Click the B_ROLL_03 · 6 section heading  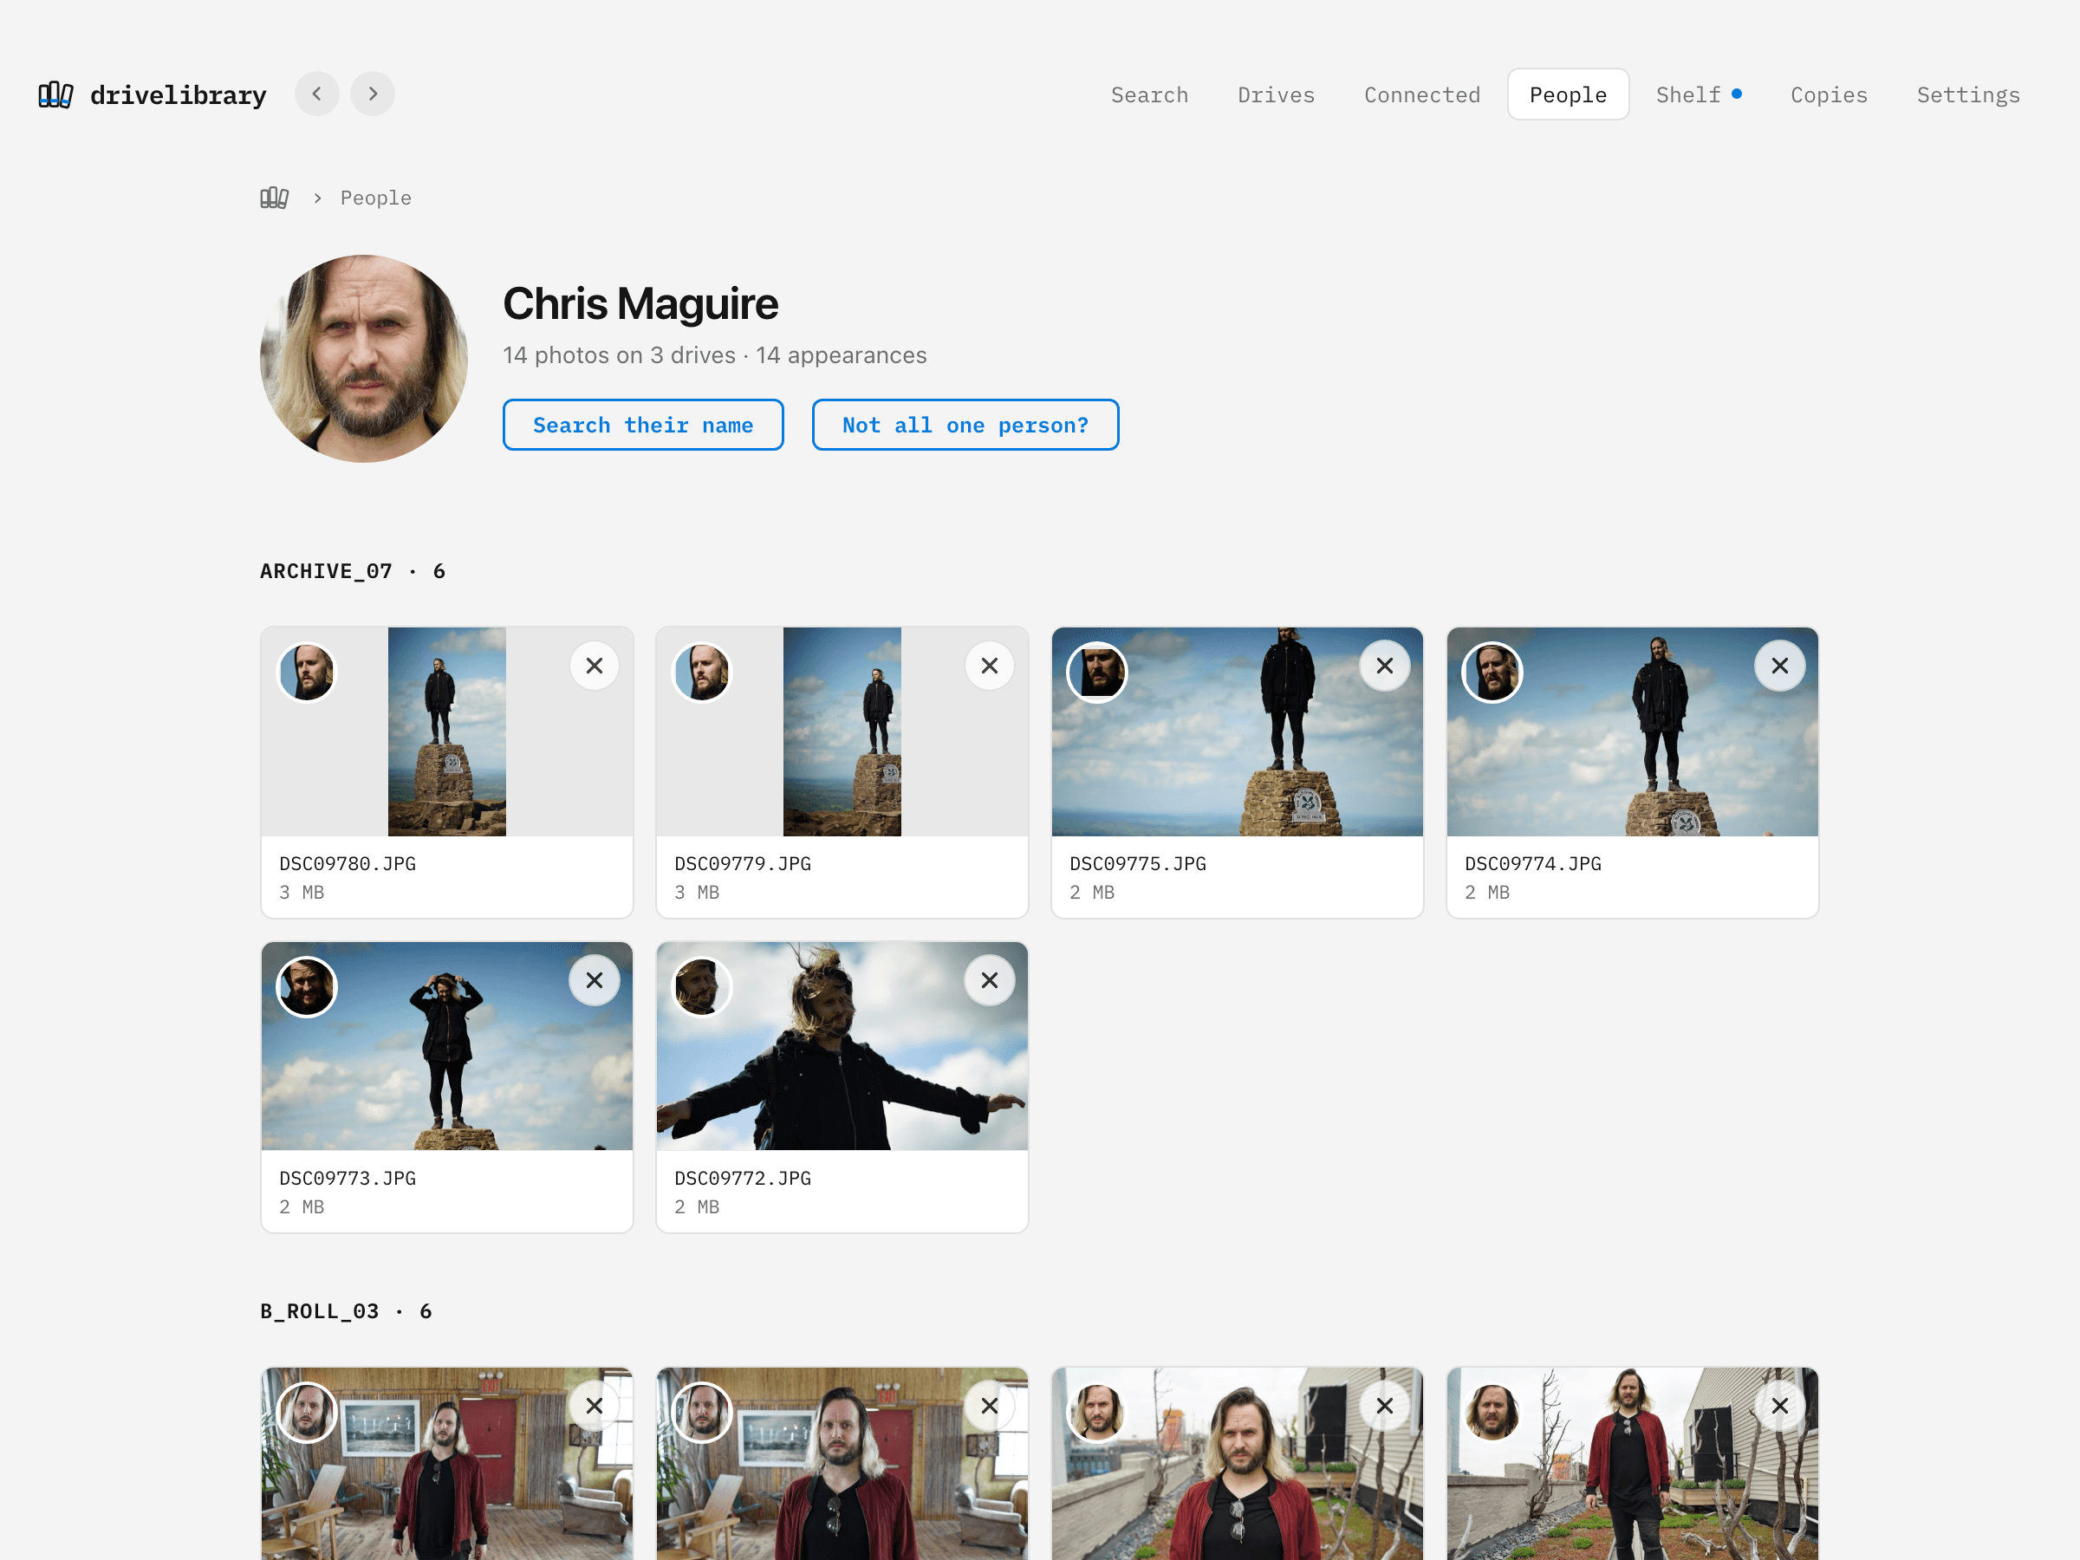[x=346, y=1312]
